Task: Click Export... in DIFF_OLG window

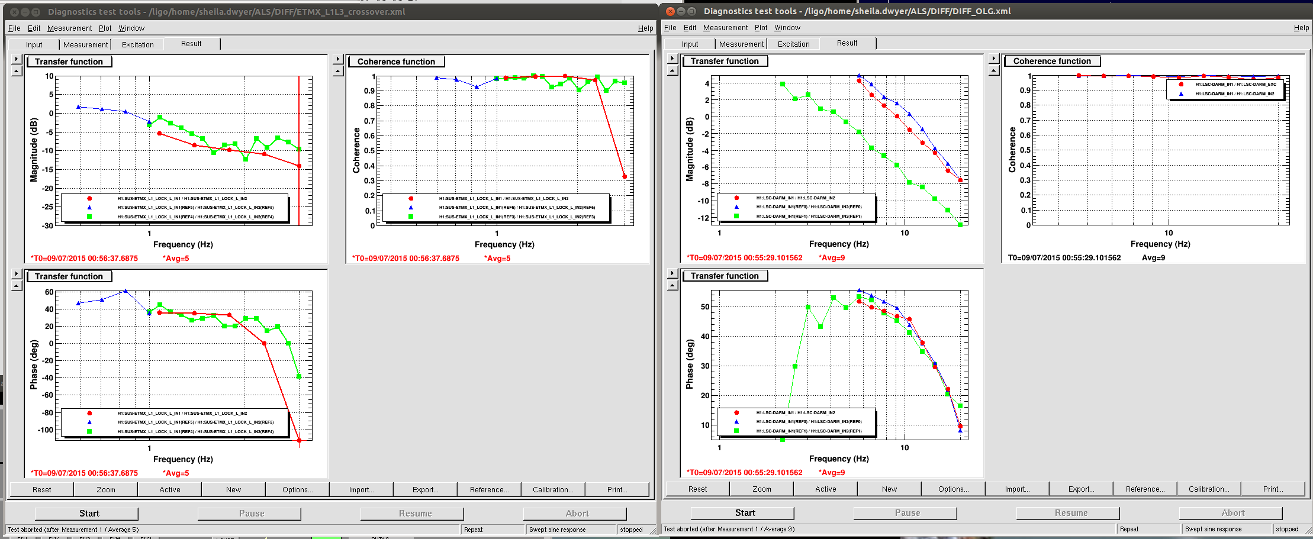Action: click(x=1081, y=489)
